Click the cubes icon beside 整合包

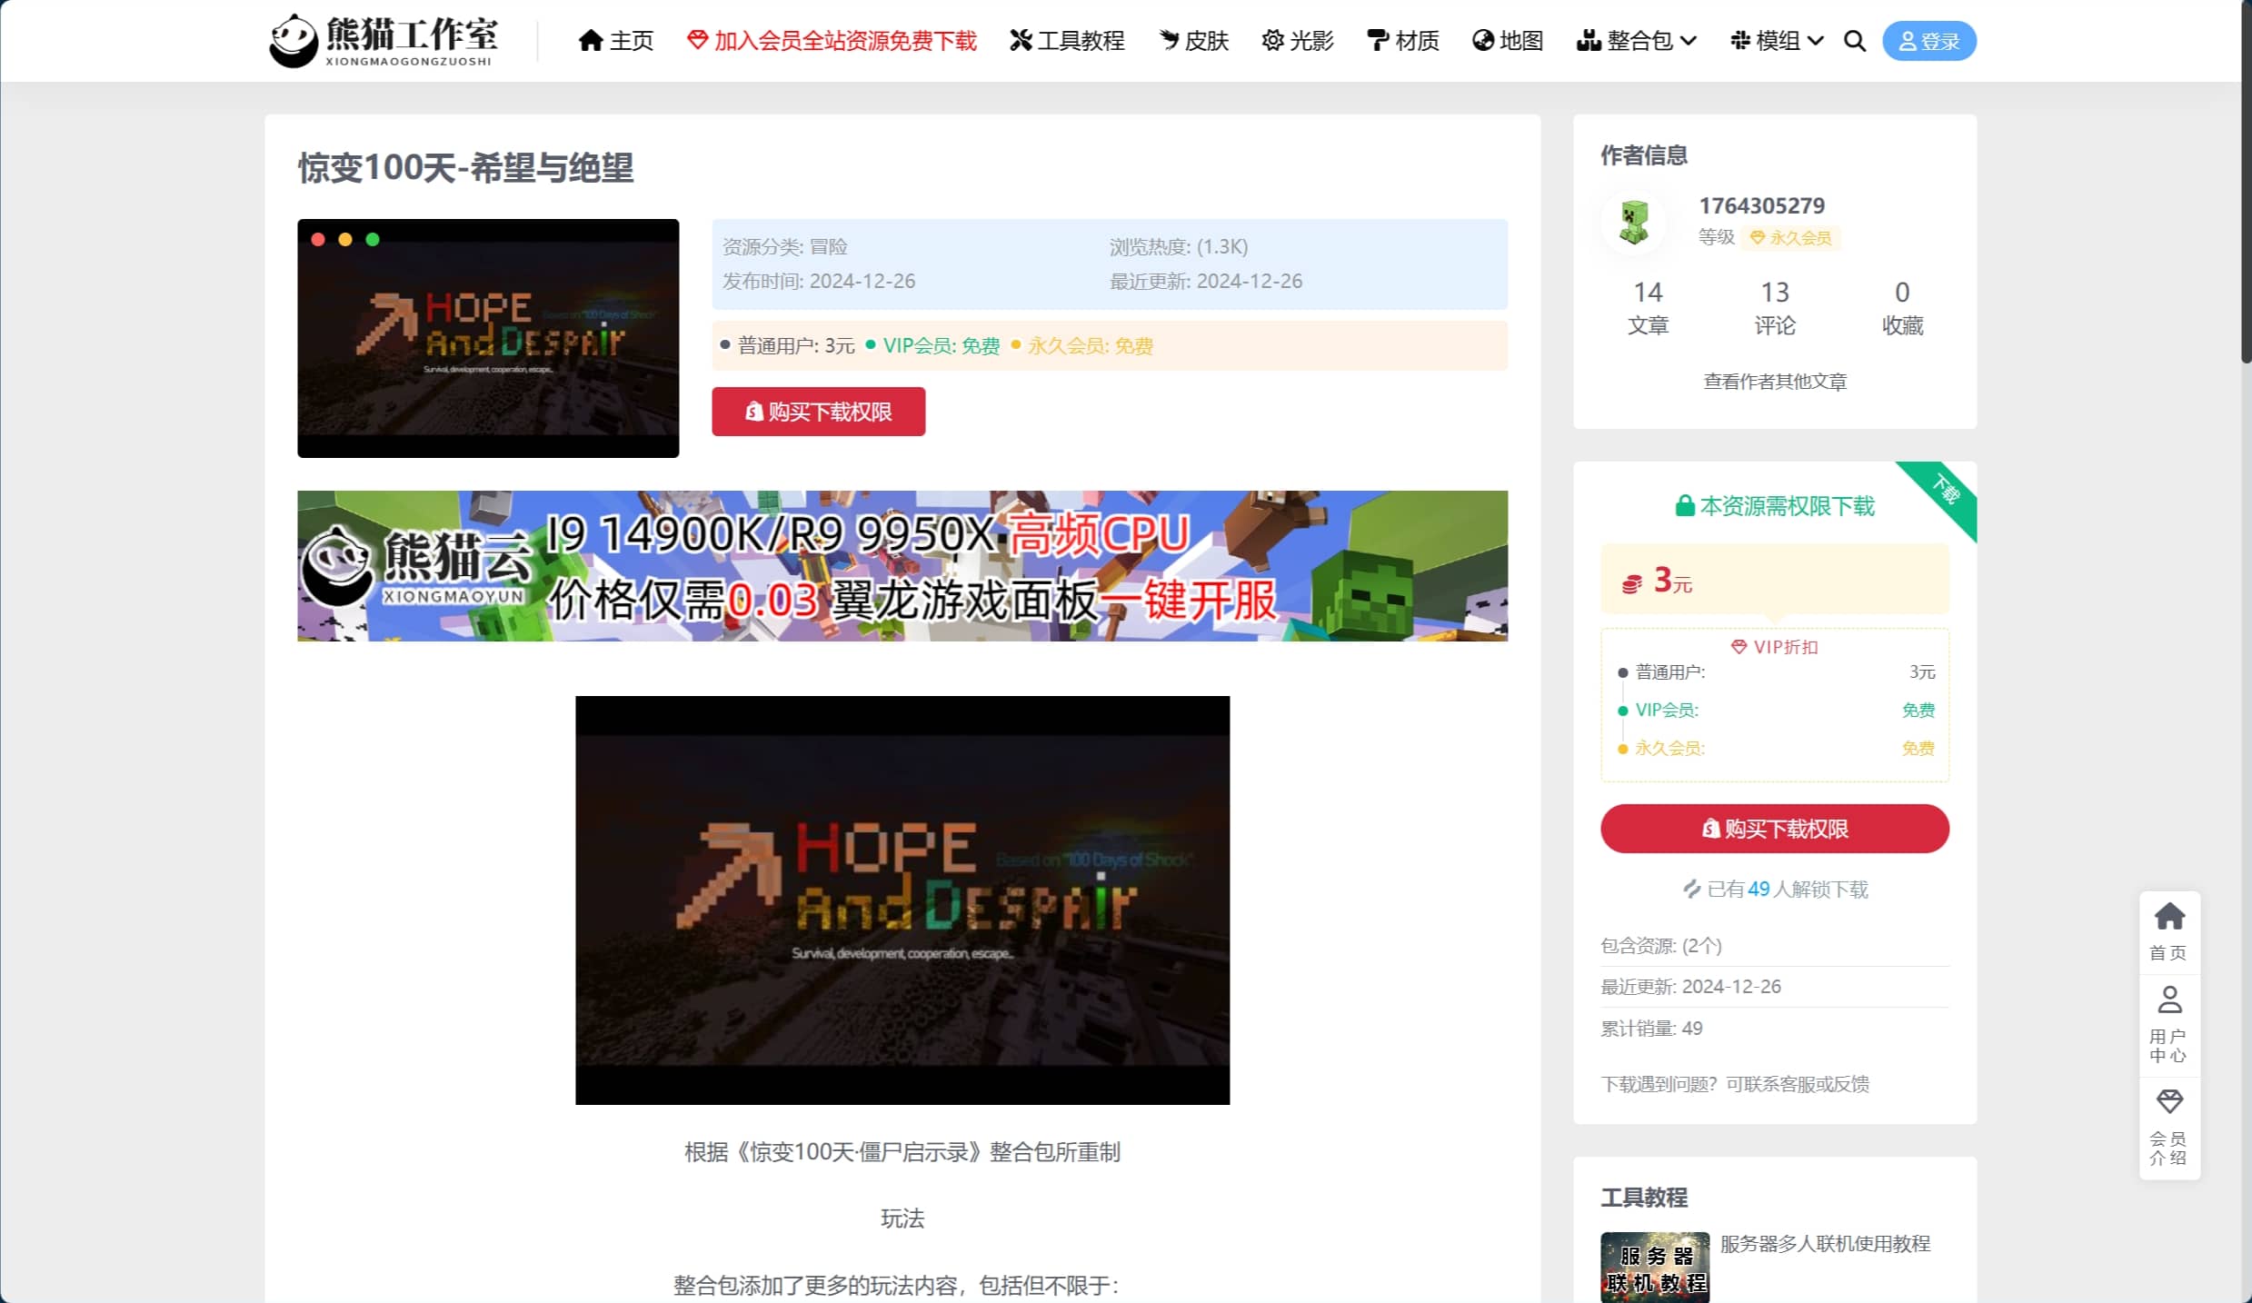click(1589, 40)
